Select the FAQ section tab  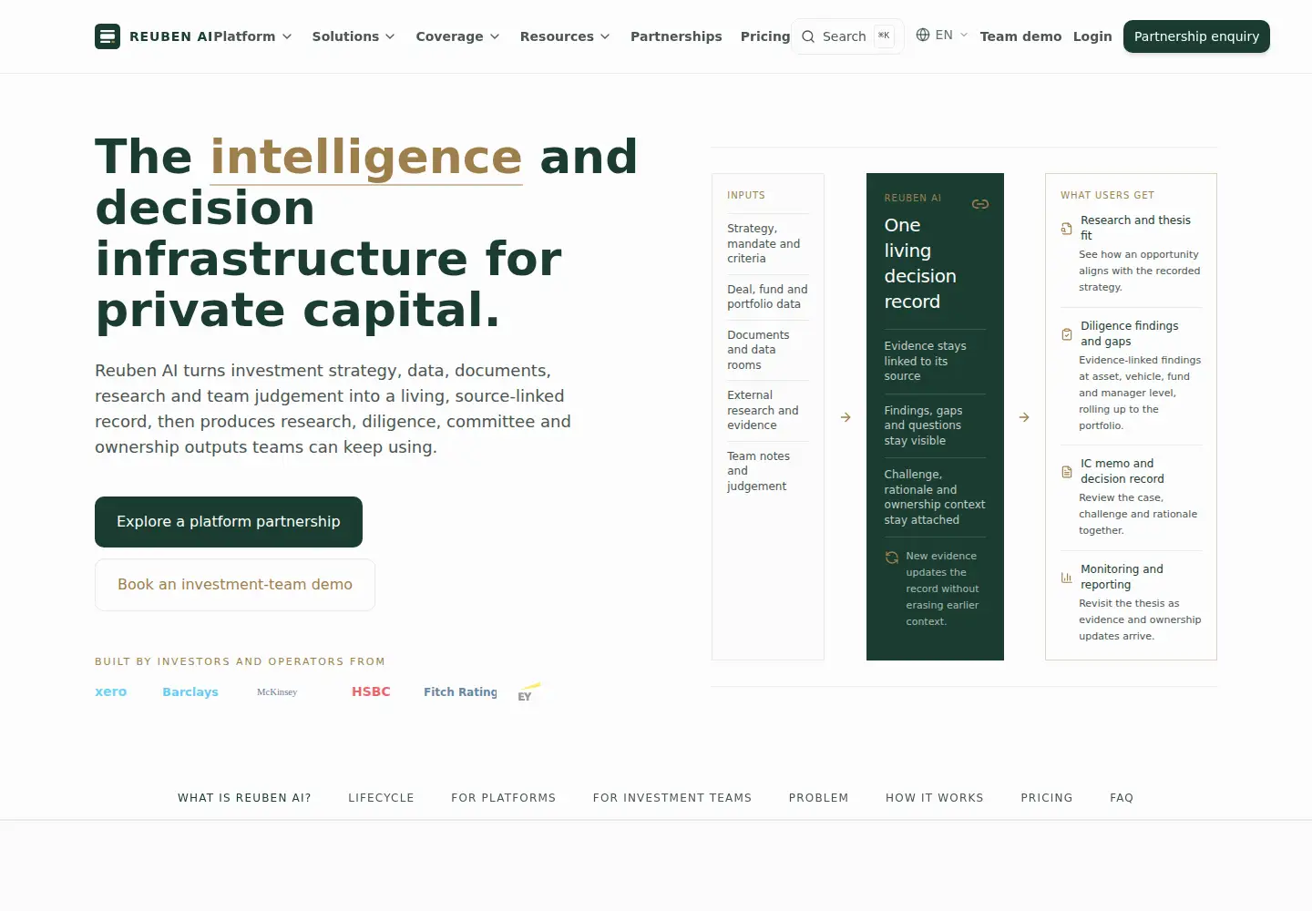tap(1122, 798)
